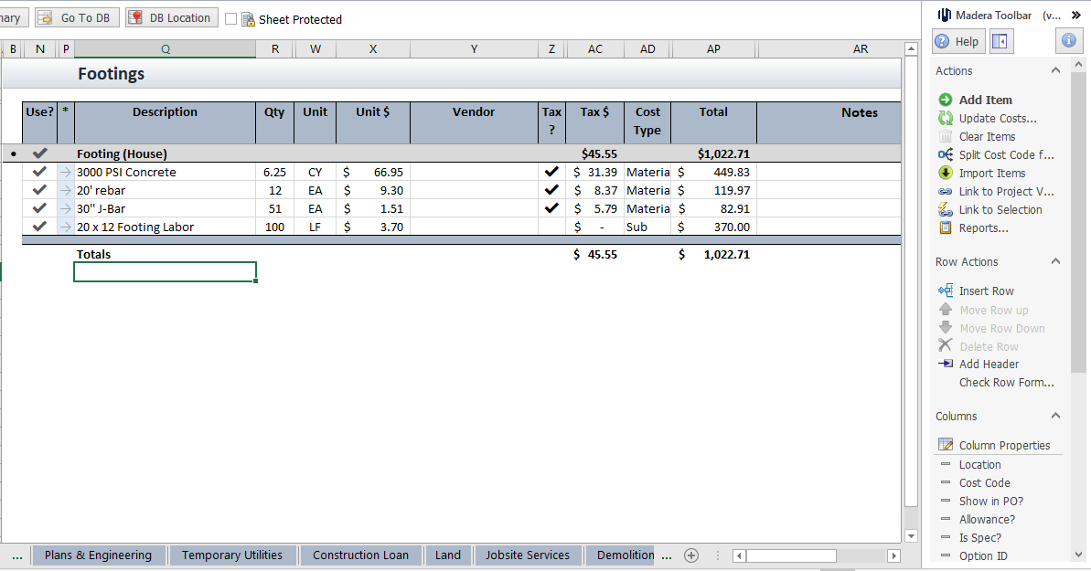Open the Jobsite Services sheet tab
This screenshot has height=571, width=1091.
click(x=528, y=555)
